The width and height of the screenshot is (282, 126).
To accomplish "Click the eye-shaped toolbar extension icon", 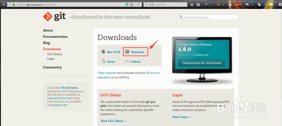I will pyautogui.click(x=206, y=4).
